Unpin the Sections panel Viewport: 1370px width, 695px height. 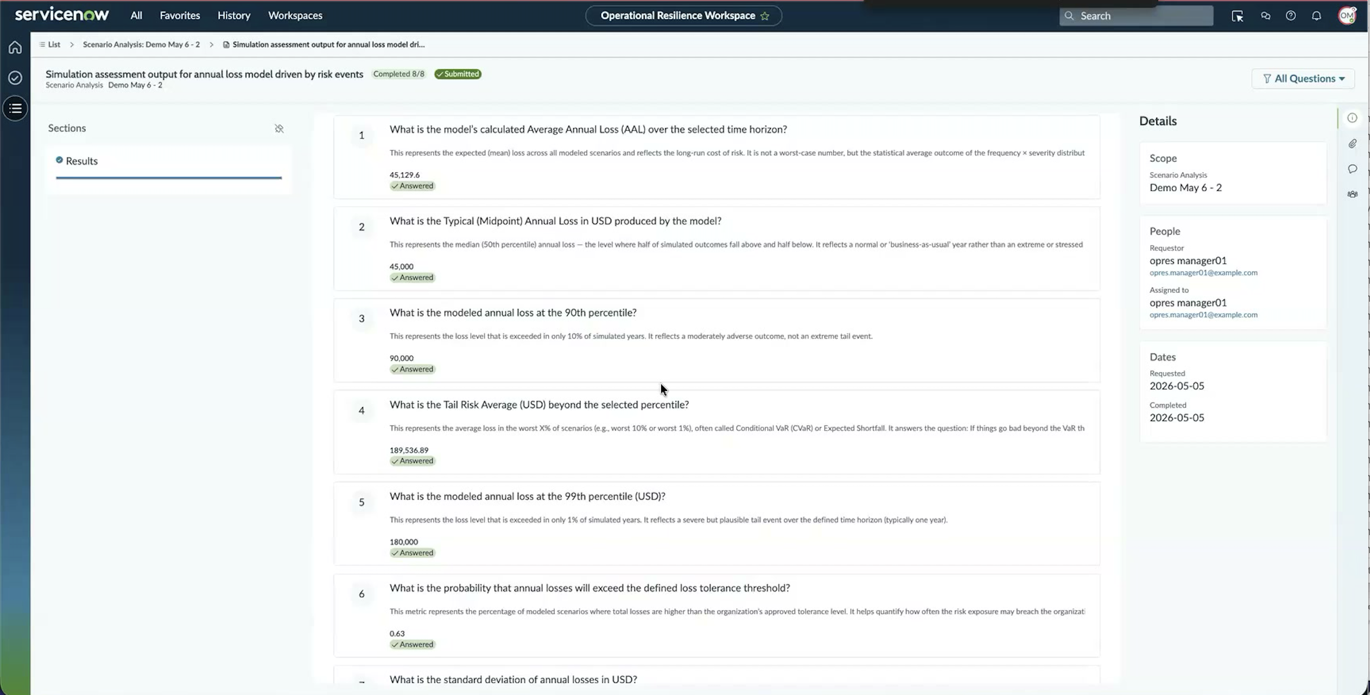tap(279, 129)
